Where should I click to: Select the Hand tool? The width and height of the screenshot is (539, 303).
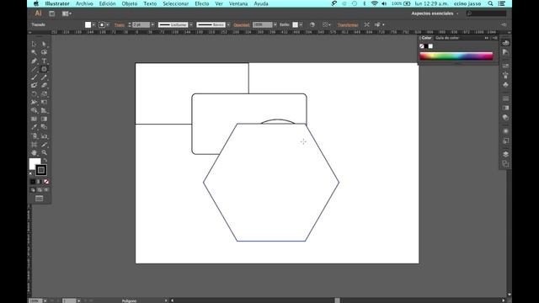coord(34,153)
